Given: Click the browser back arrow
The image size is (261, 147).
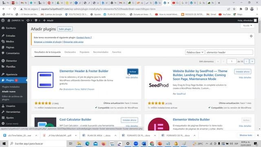Looking at the screenshot, I should pos(4,9).
